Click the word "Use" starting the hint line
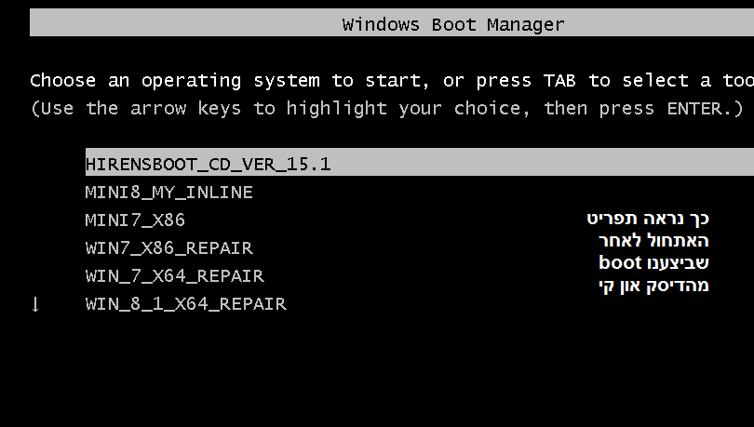Image resolution: width=754 pixels, height=427 pixels. point(57,109)
